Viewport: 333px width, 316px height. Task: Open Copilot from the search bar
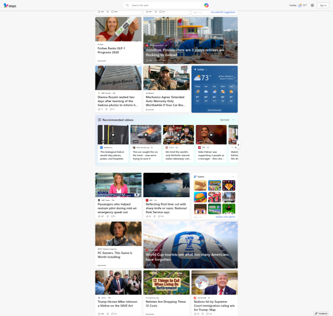[206, 6]
